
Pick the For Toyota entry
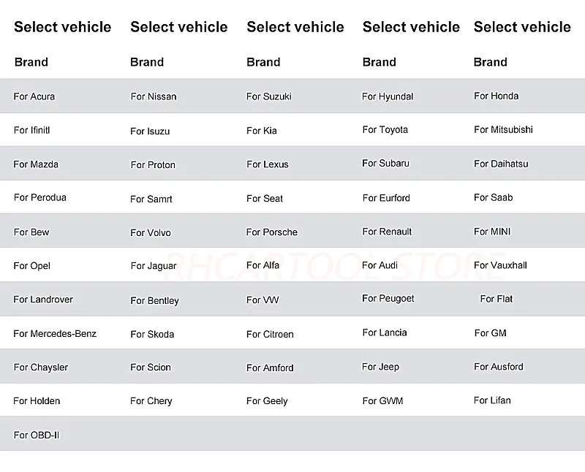(385, 130)
